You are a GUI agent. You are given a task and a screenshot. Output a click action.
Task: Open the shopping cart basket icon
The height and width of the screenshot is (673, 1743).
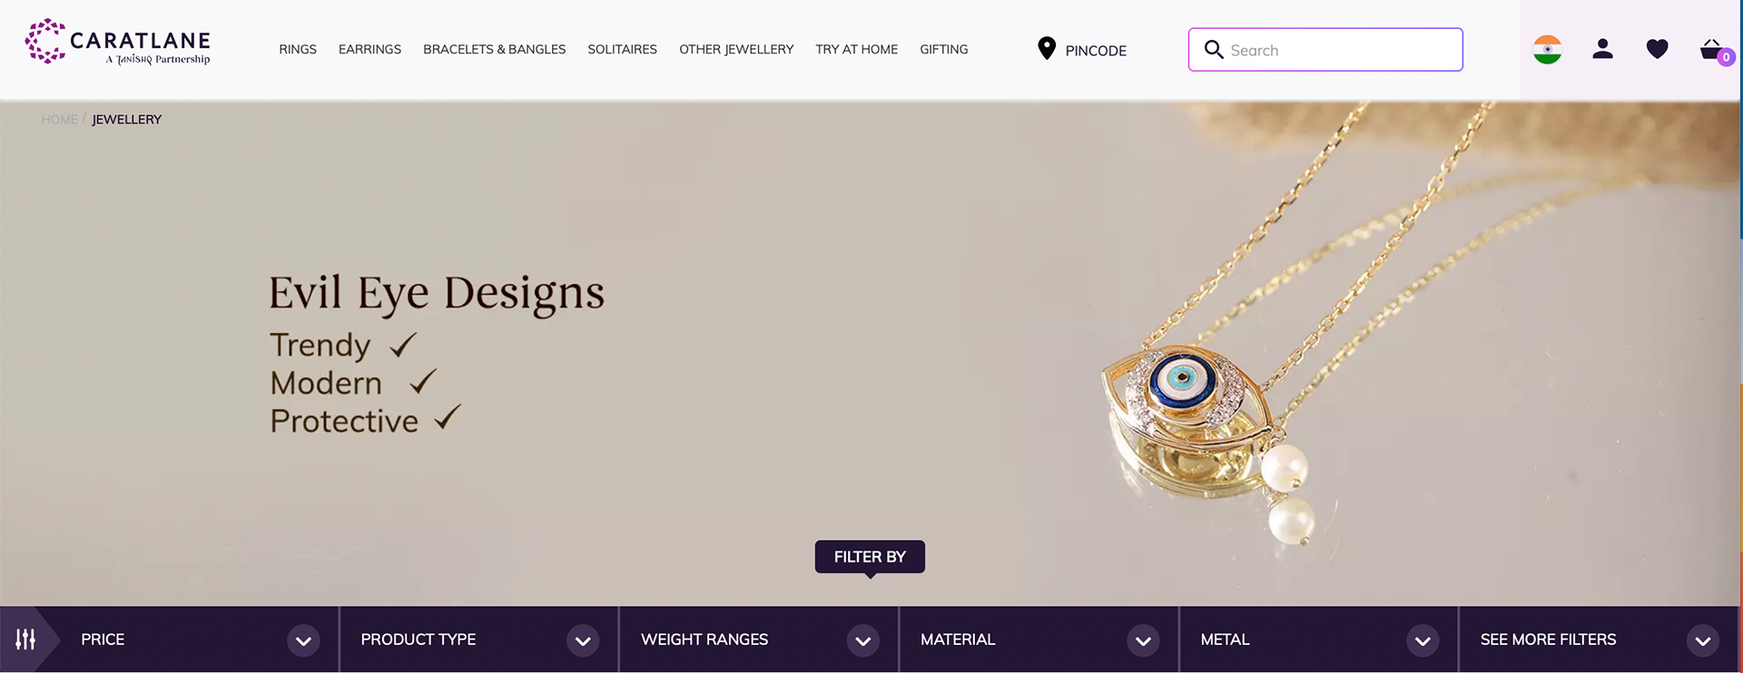pyautogui.click(x=1712, y=50)
